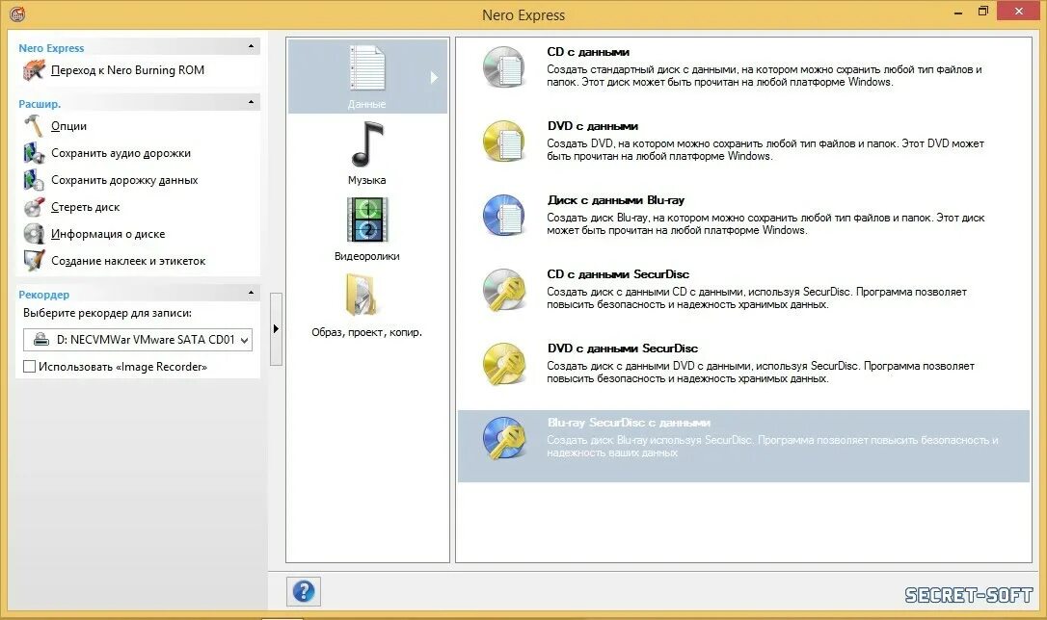
Task: Click the DVD SecurDisc description text
Action: click(761, 372)
